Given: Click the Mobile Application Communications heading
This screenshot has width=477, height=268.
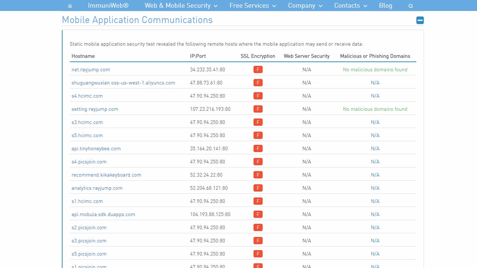Looking at the screenshot, I should coord(137,20).
